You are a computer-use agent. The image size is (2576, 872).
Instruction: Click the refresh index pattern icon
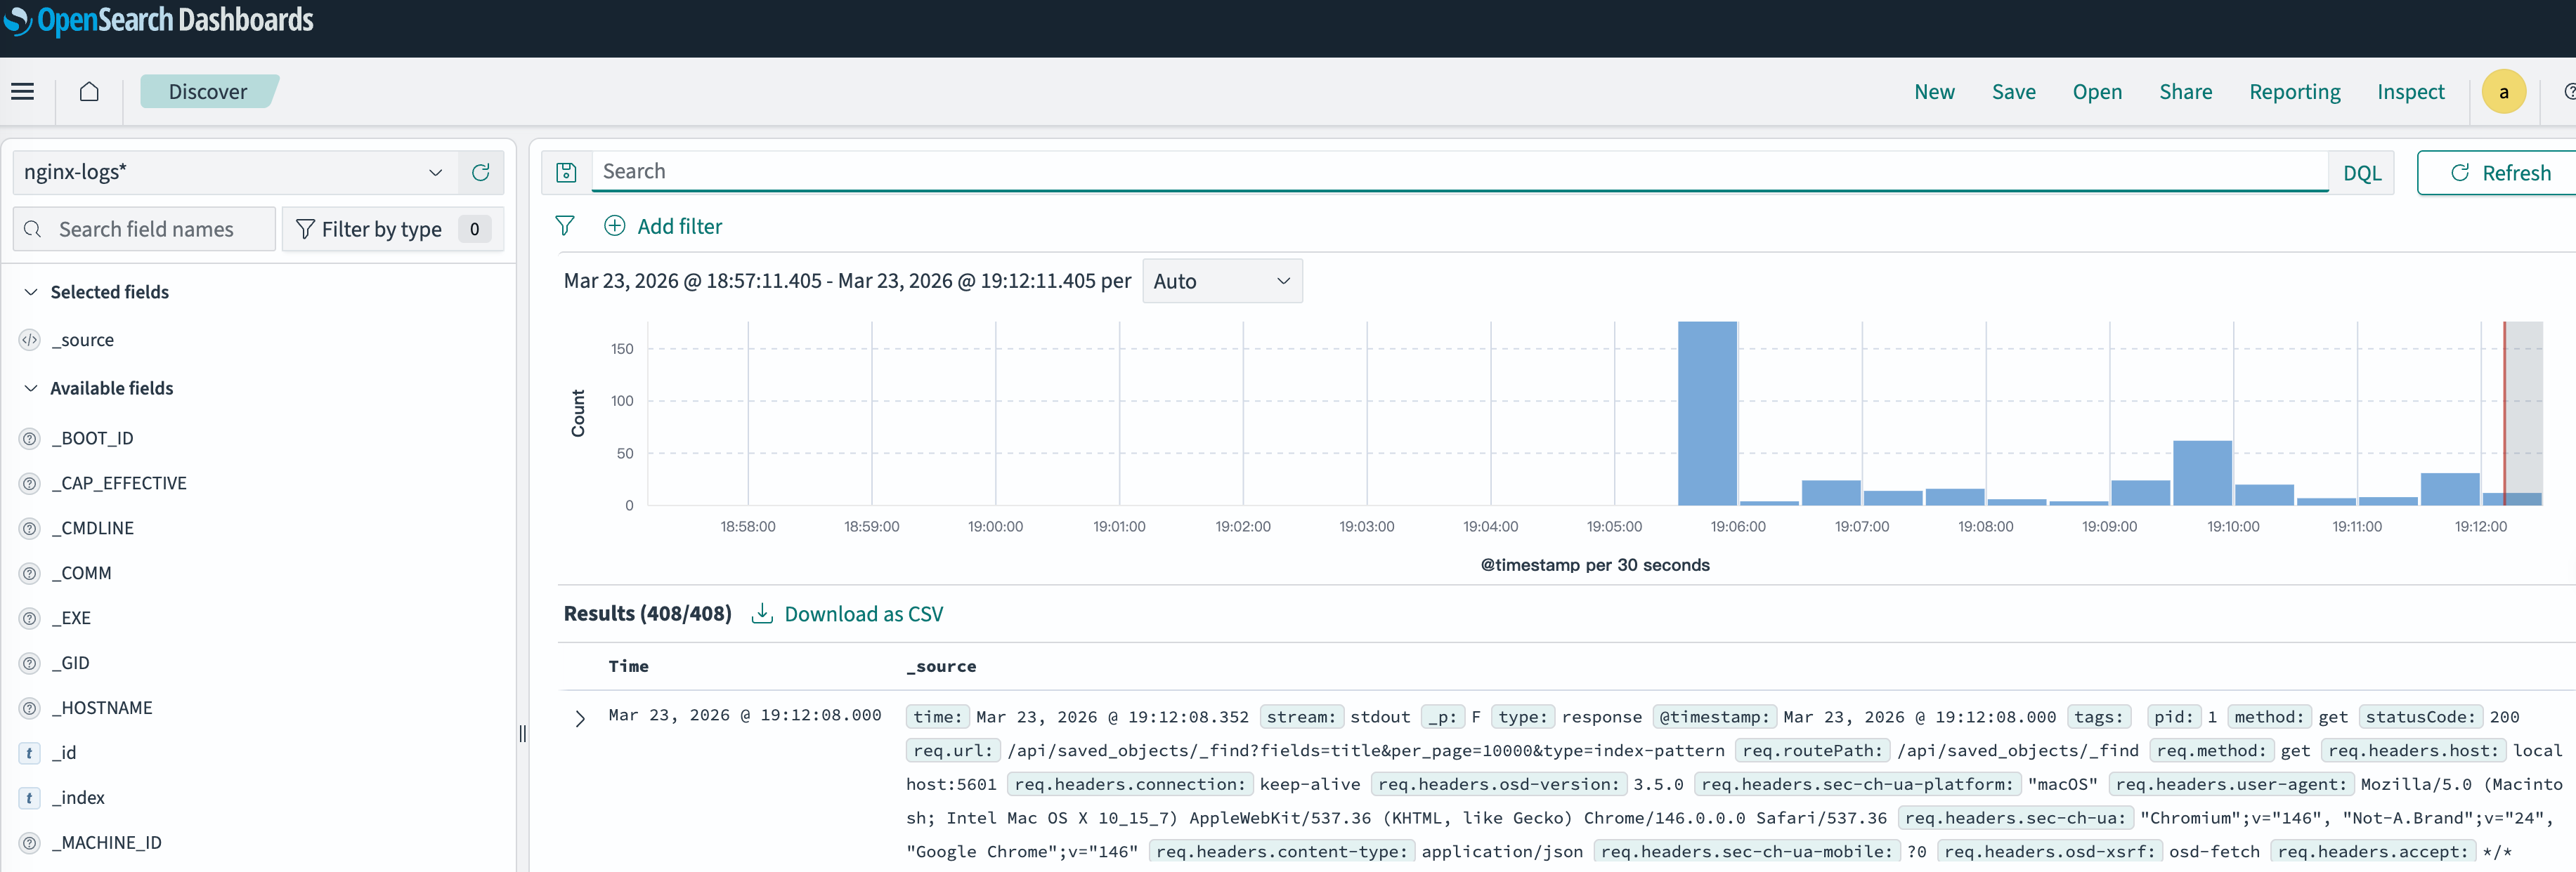[480, 173]
